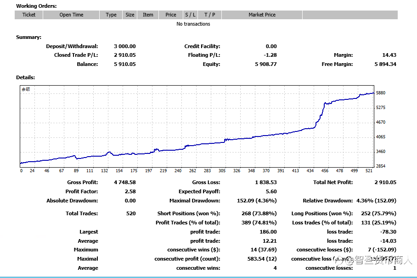This screenshot has height=278, width=417.
Task: Click the Size column header
Action: (130, 15)
